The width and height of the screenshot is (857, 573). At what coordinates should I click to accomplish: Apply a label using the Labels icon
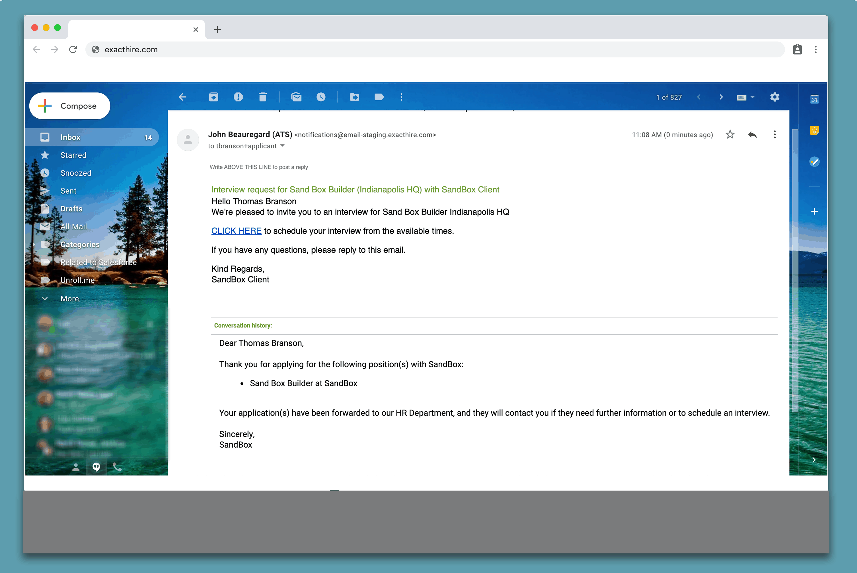[379, 97]
